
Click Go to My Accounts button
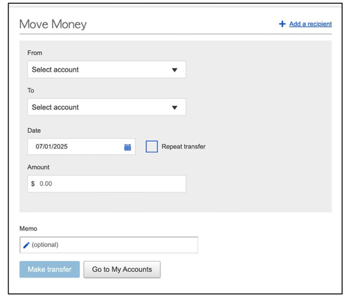coord(122,269)
